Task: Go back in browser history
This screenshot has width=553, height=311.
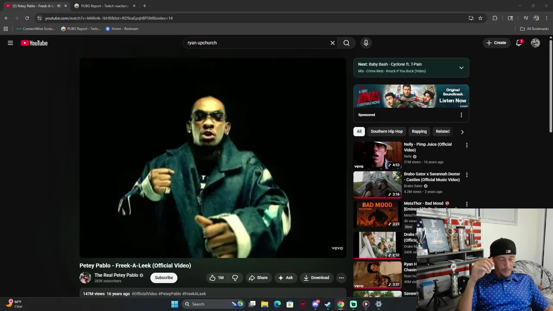Action: (6, 18)
